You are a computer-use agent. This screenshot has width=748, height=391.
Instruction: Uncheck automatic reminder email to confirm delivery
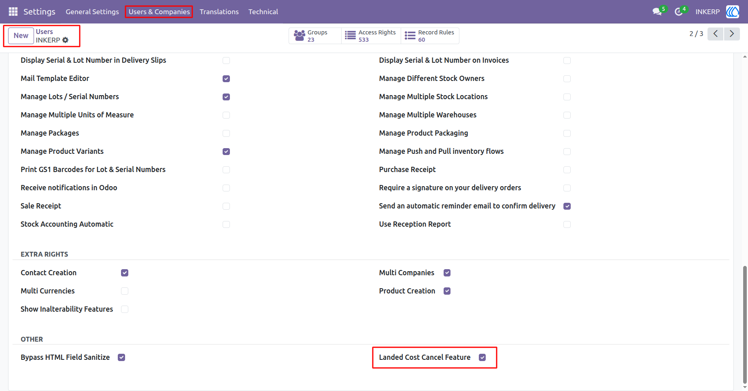[x=567, y=206]
